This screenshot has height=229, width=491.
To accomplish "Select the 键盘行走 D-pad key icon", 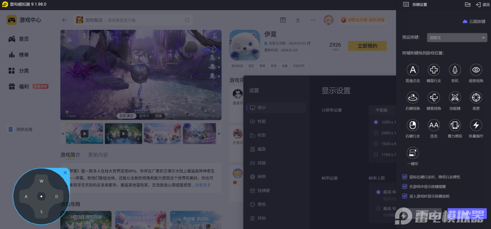I will point(434,70).
